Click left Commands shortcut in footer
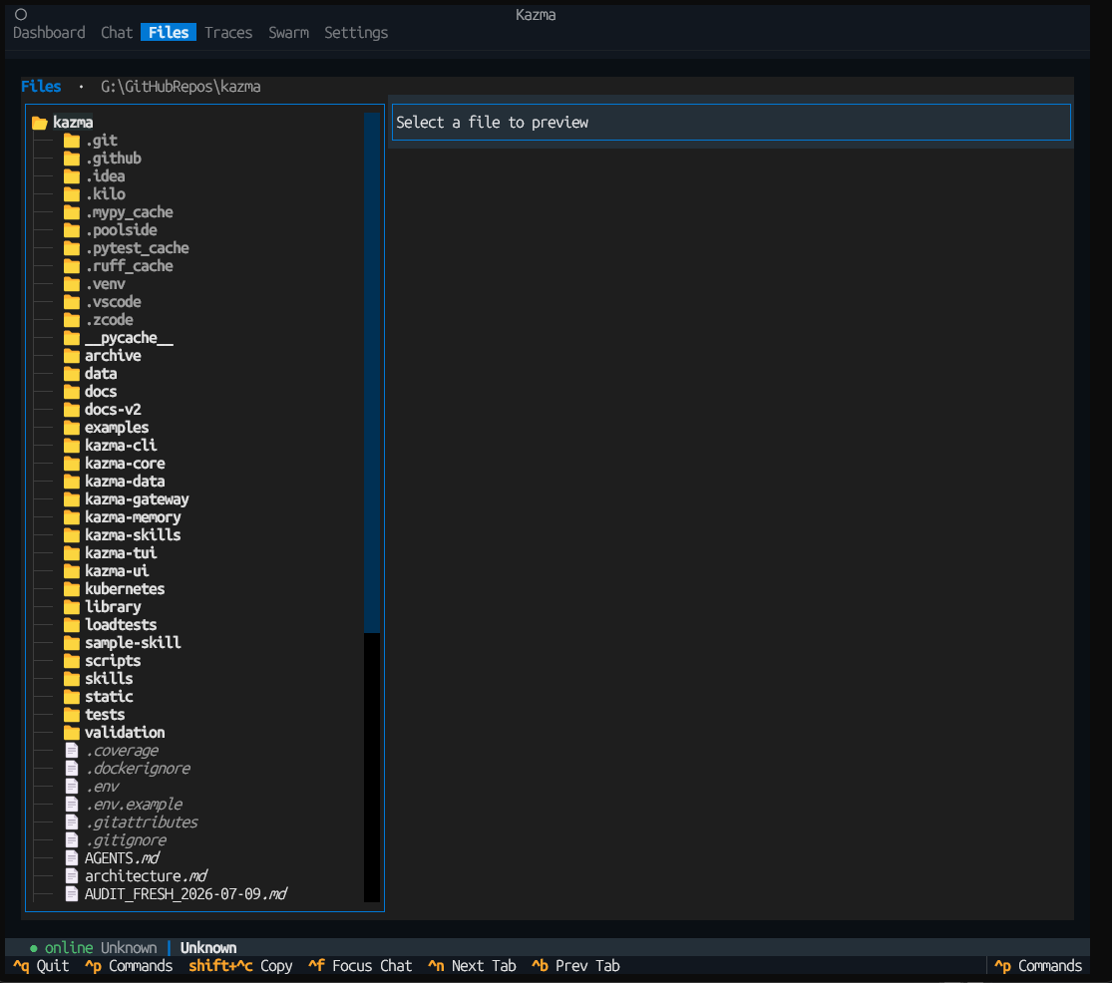Screen dimensions: 1112x983 point(129,966)
